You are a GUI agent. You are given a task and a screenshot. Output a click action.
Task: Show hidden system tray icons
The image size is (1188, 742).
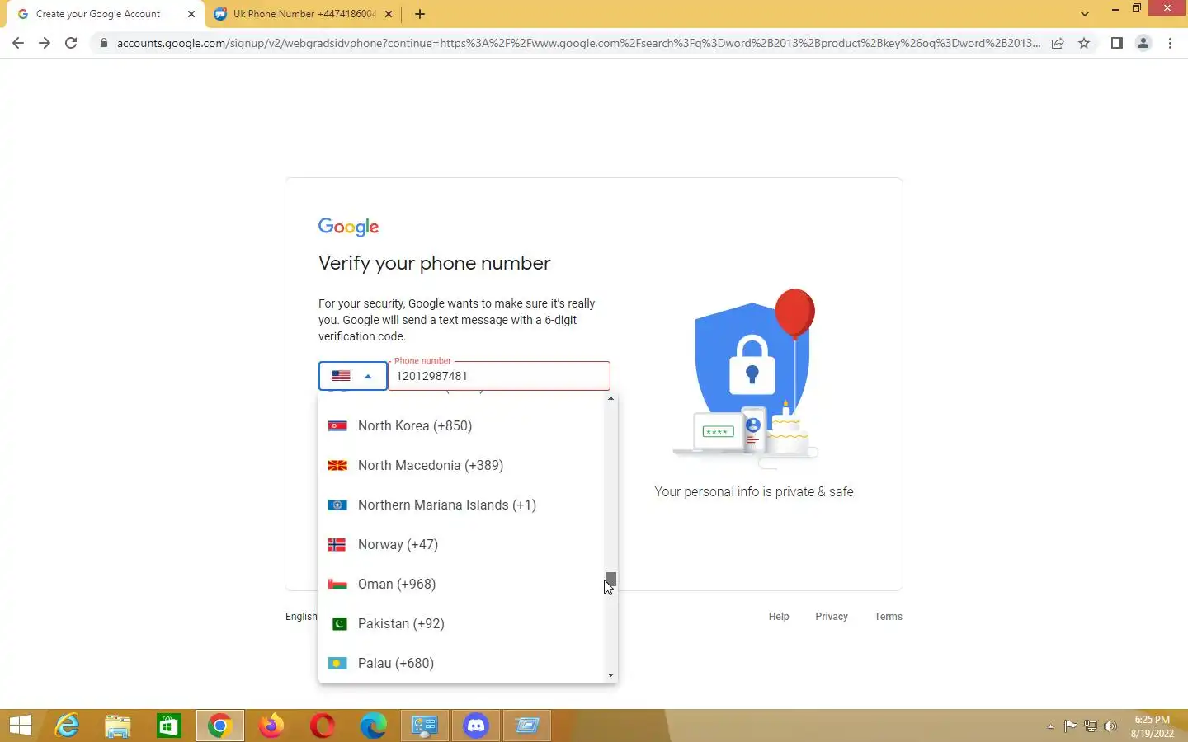coord(1050,726)
